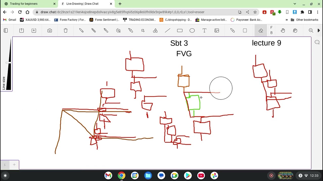The width and height of the screenshot is (323, 181).
Task: Share this page via share icon
Action: pos(247,12)
